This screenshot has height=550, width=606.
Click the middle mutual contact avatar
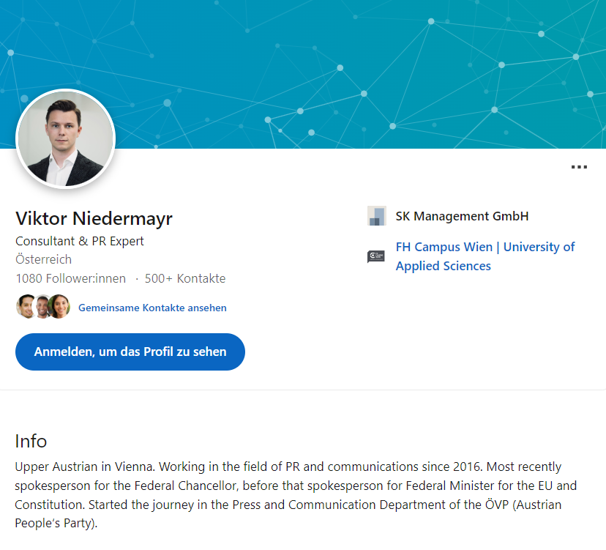[x=42, y=306]
